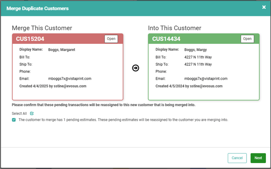Click the CUS15204 red card header
The height and width of the screenshot is (169, 271).
tap(68, 39)
